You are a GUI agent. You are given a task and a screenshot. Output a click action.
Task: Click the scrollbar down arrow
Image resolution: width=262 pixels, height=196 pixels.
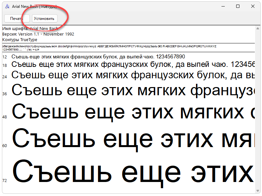258,191
